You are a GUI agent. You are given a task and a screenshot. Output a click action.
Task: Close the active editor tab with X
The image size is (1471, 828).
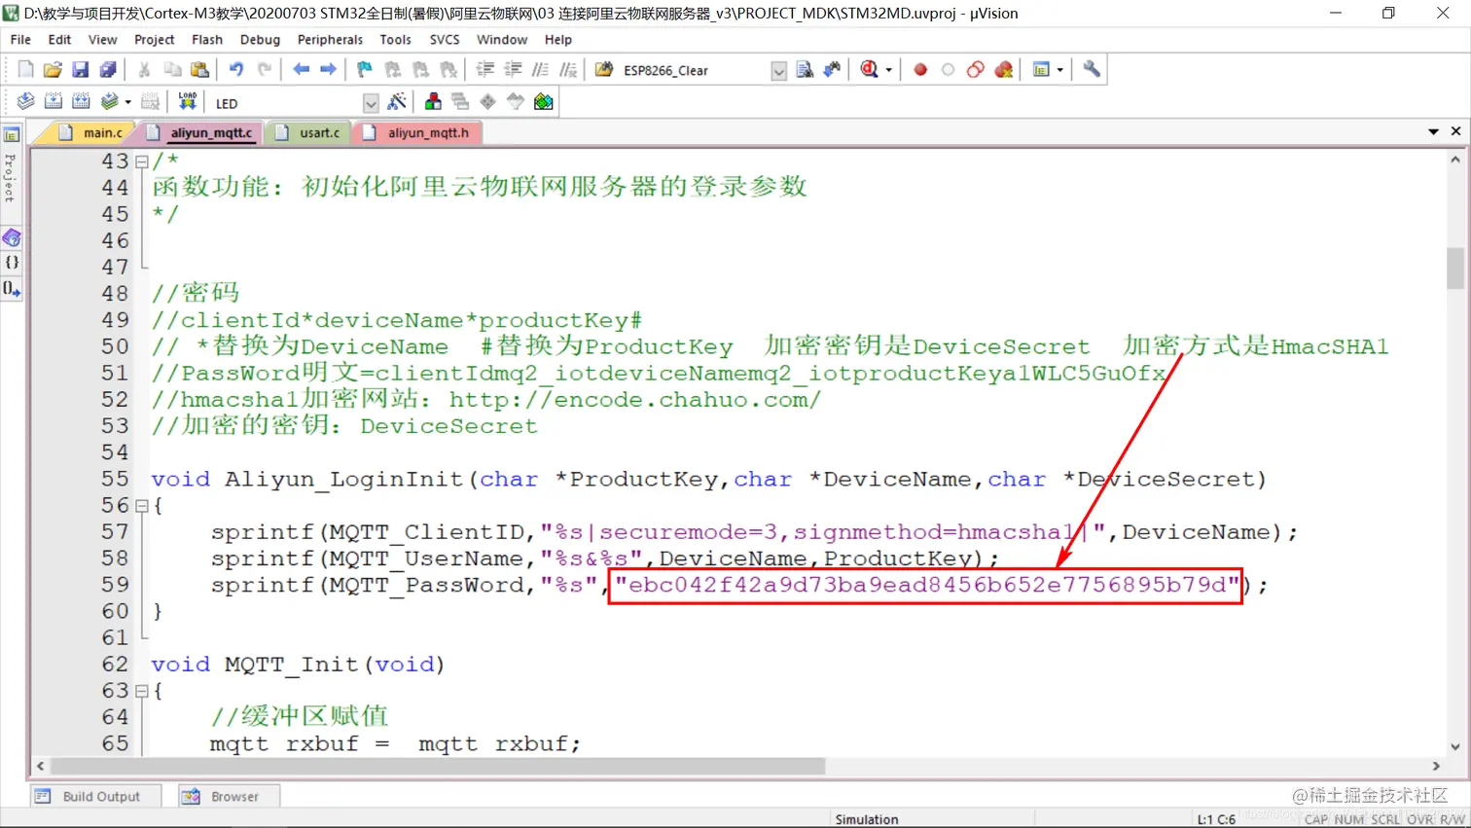click(x=1455, y=131)
